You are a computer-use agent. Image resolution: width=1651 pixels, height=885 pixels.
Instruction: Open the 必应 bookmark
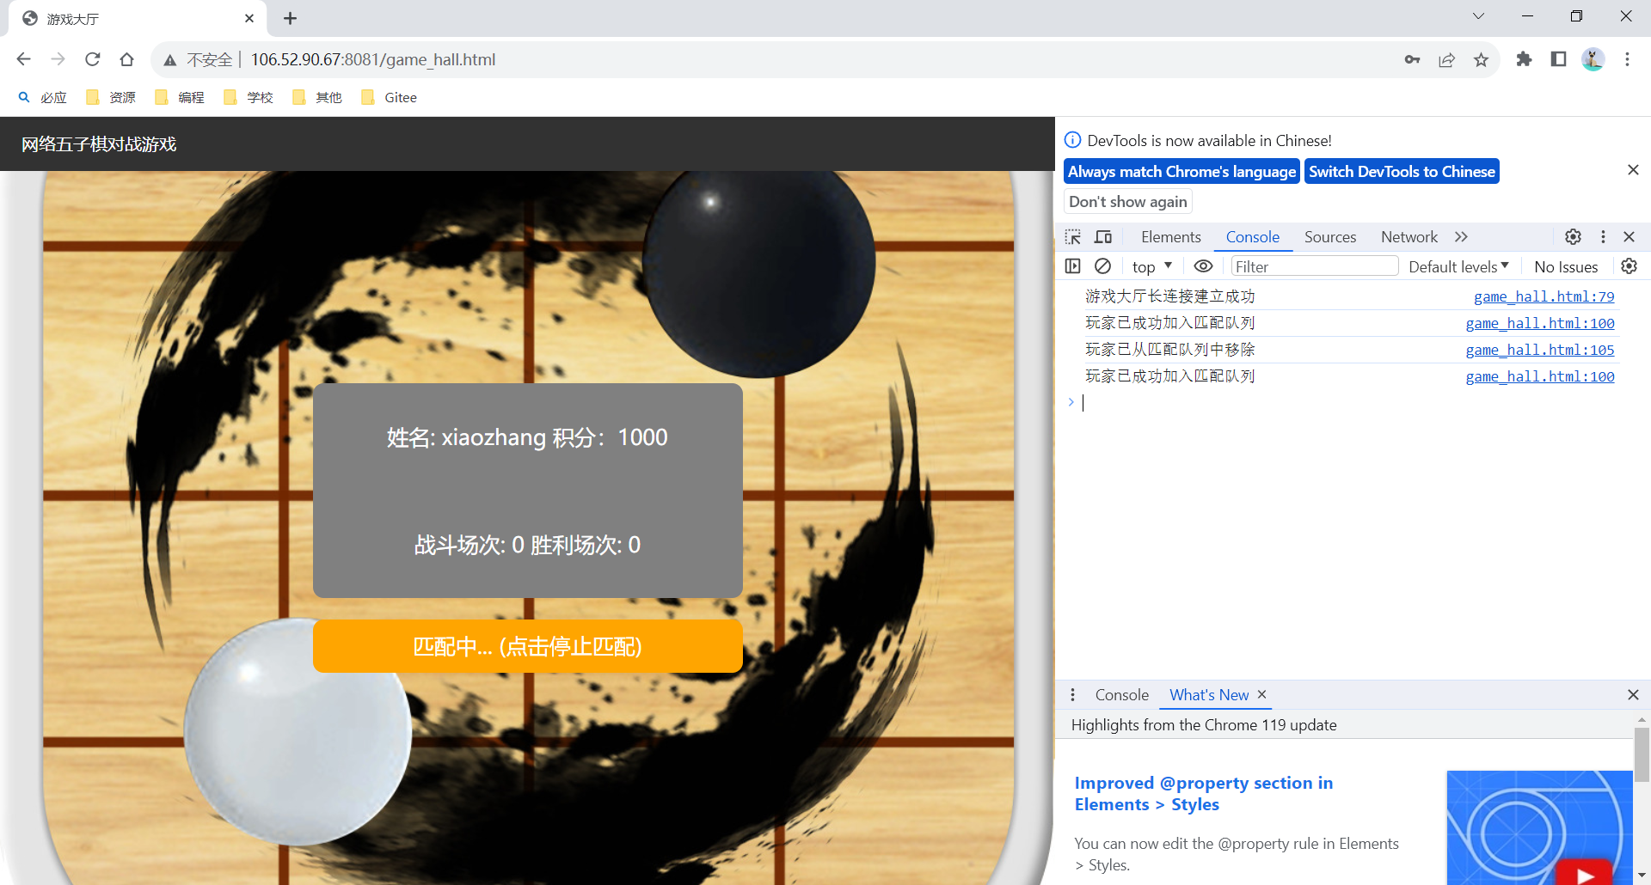click(43, 97)
